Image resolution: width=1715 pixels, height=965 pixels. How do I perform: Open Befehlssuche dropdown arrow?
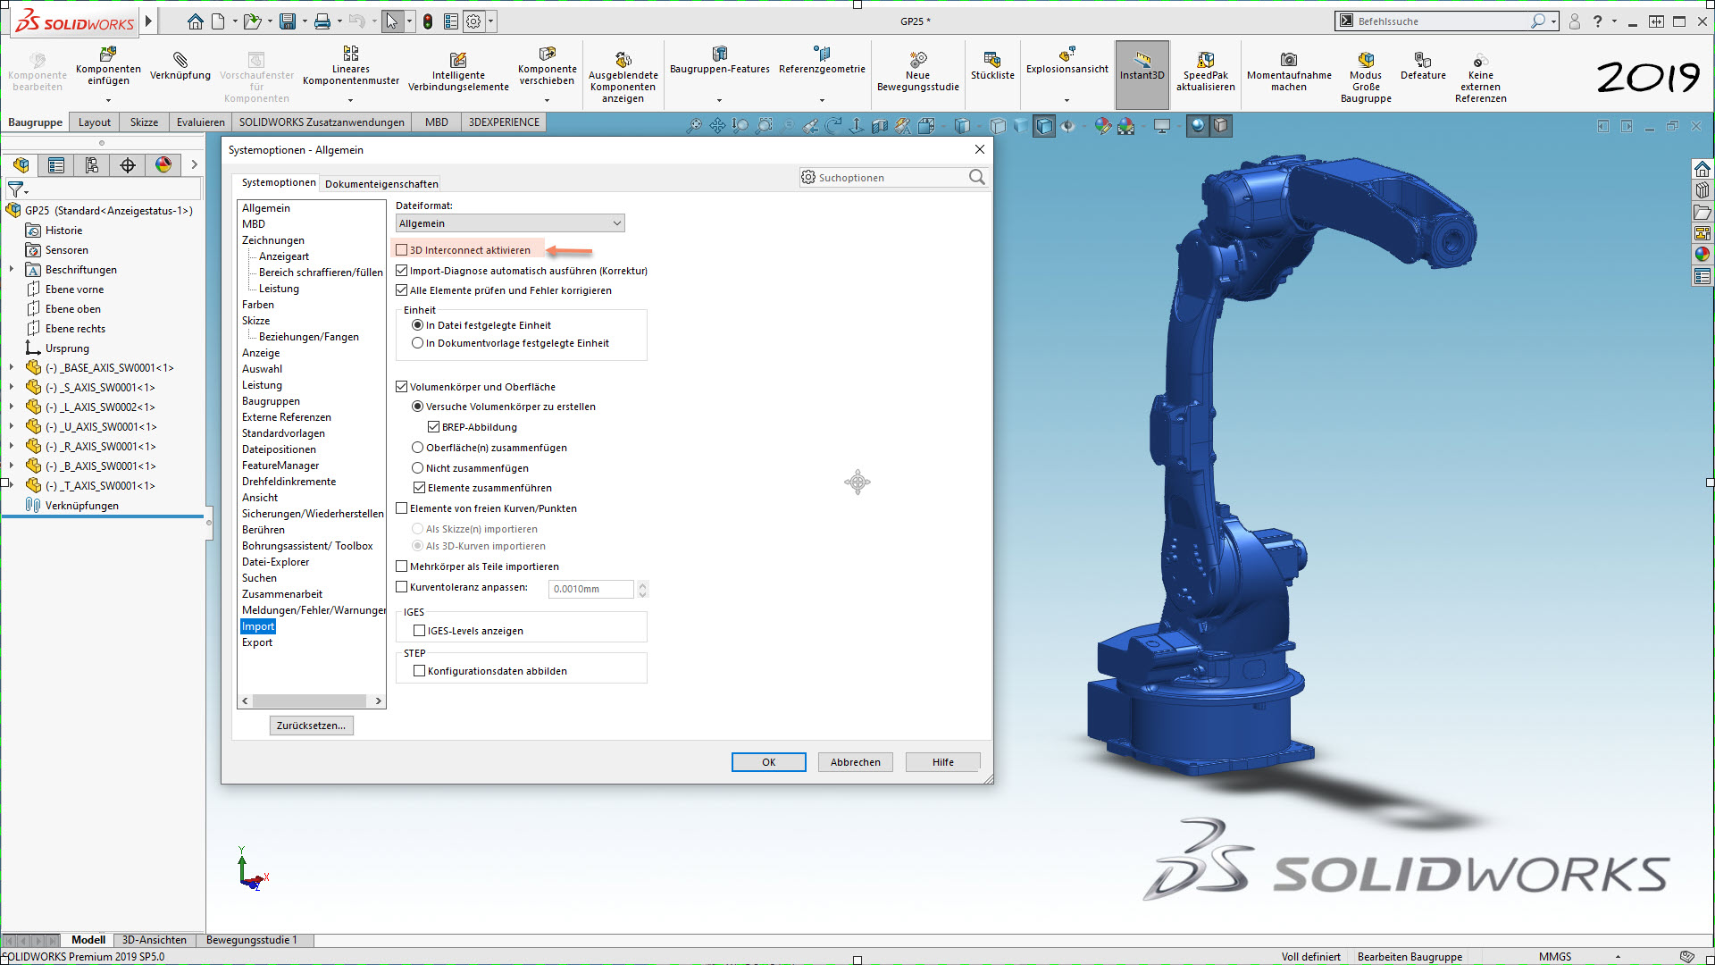1554,21
